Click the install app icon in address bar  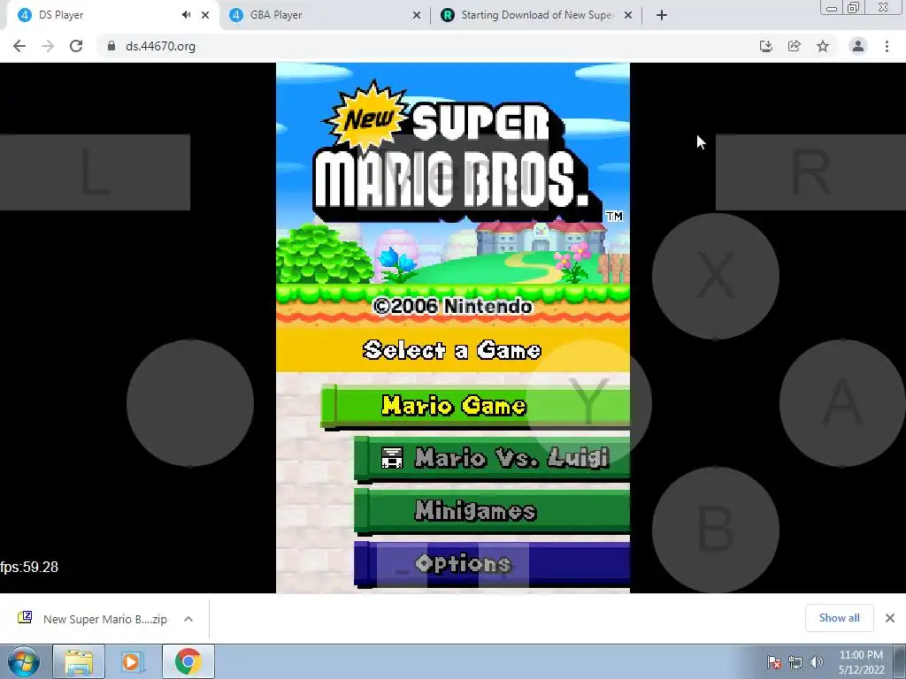click(765, 46)
